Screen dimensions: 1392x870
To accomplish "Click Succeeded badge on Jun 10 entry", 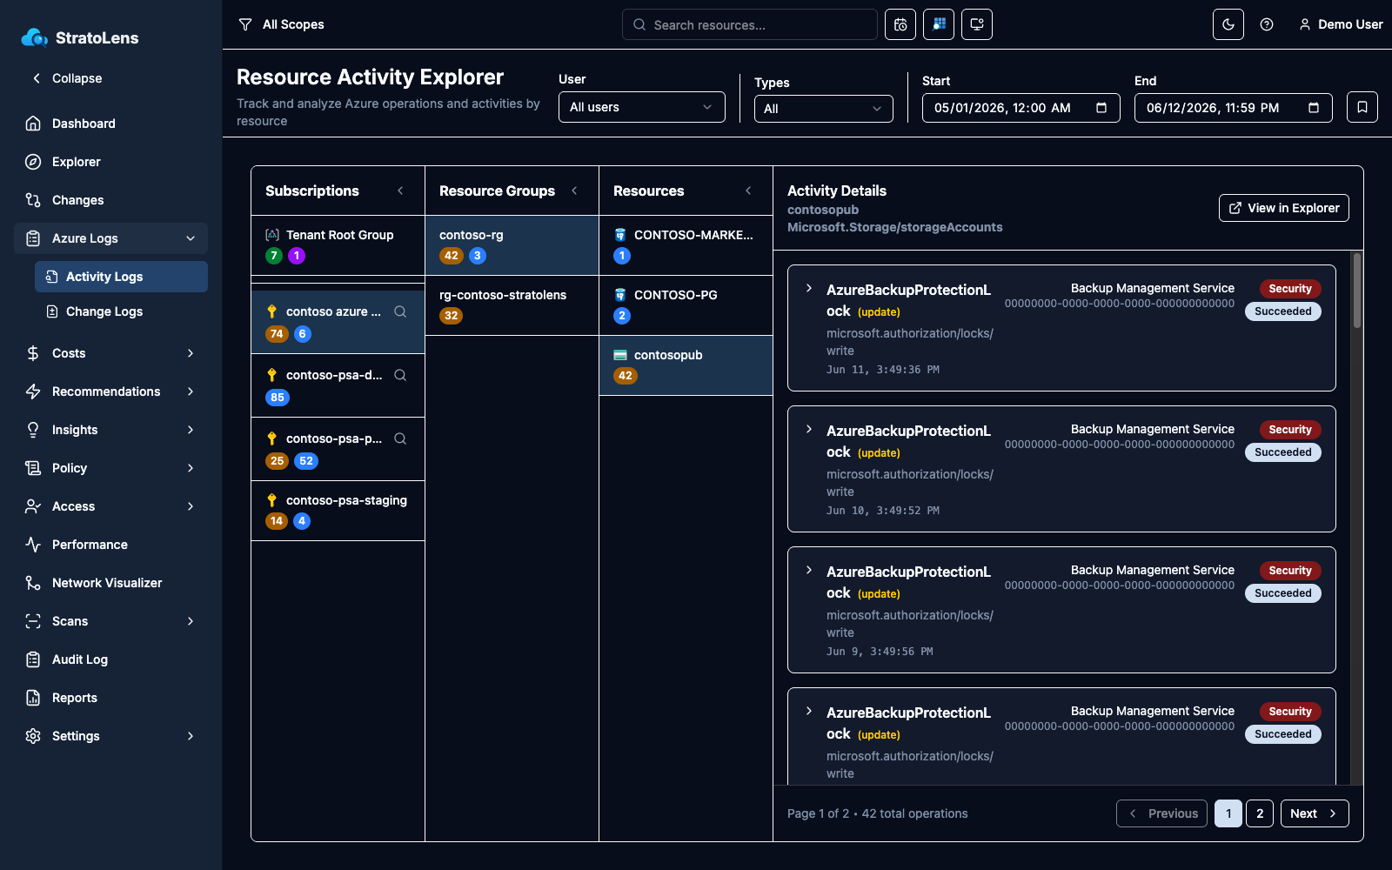I will click(x=1282, y=452).
